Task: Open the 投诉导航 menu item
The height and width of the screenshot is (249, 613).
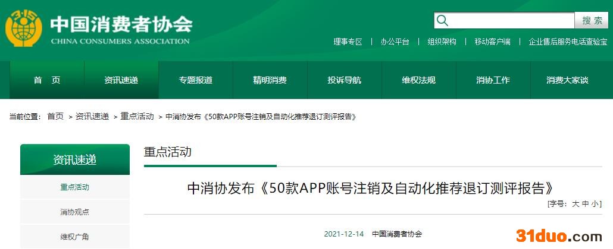Action: click(x=344, y=80)
